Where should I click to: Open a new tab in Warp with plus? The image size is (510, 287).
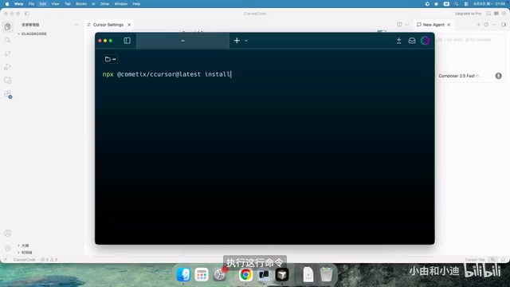(237, 41)
